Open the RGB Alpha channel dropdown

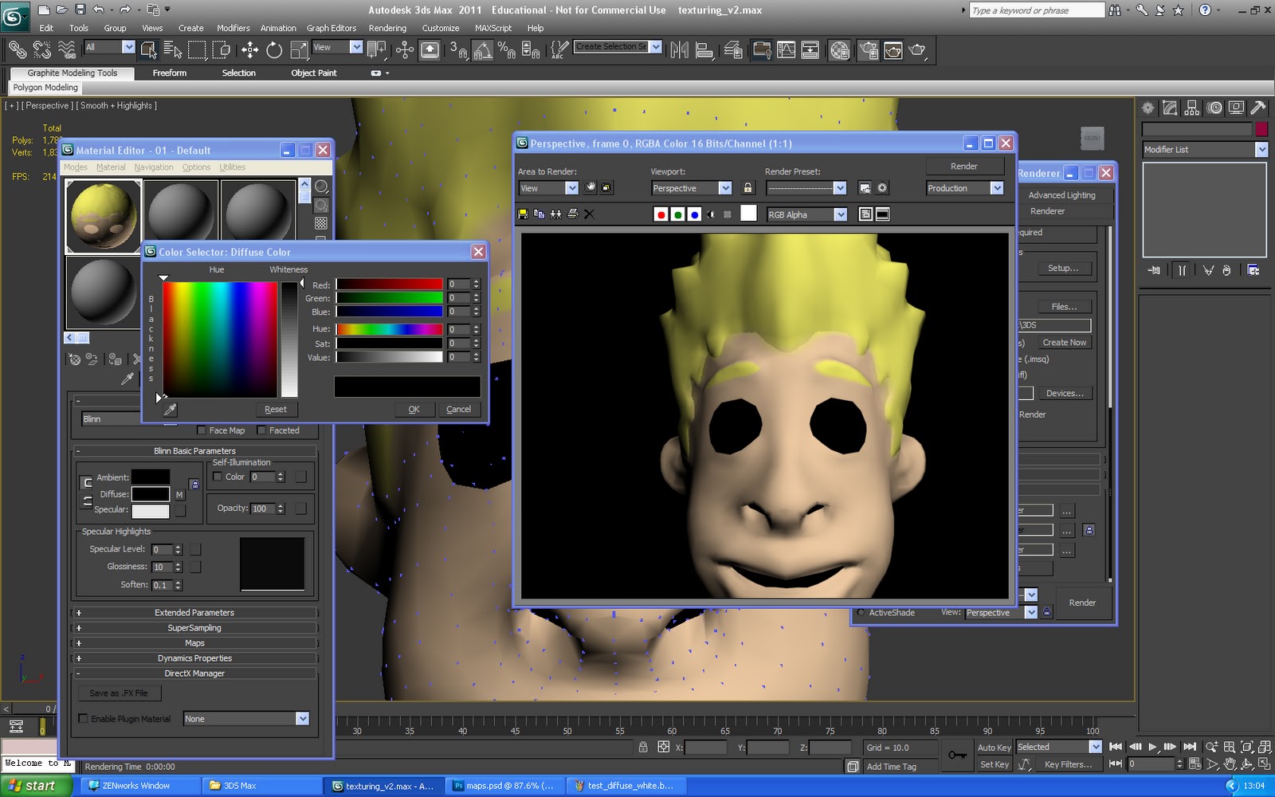[806, 214]
